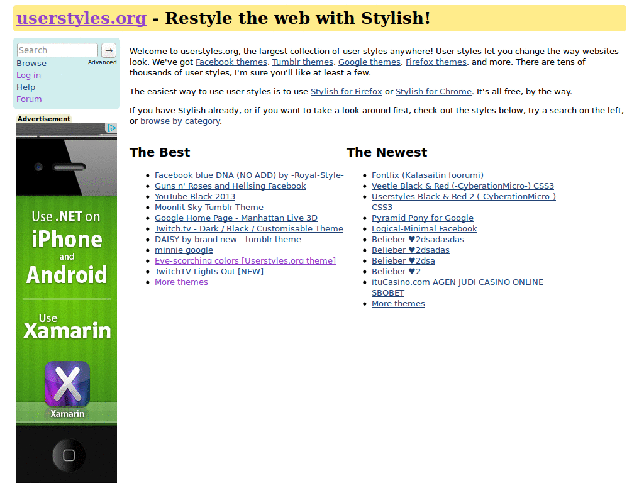Open Logical-Minimal Facebook style
Viewport: 644px width, 483px height.
click(425, 229)
